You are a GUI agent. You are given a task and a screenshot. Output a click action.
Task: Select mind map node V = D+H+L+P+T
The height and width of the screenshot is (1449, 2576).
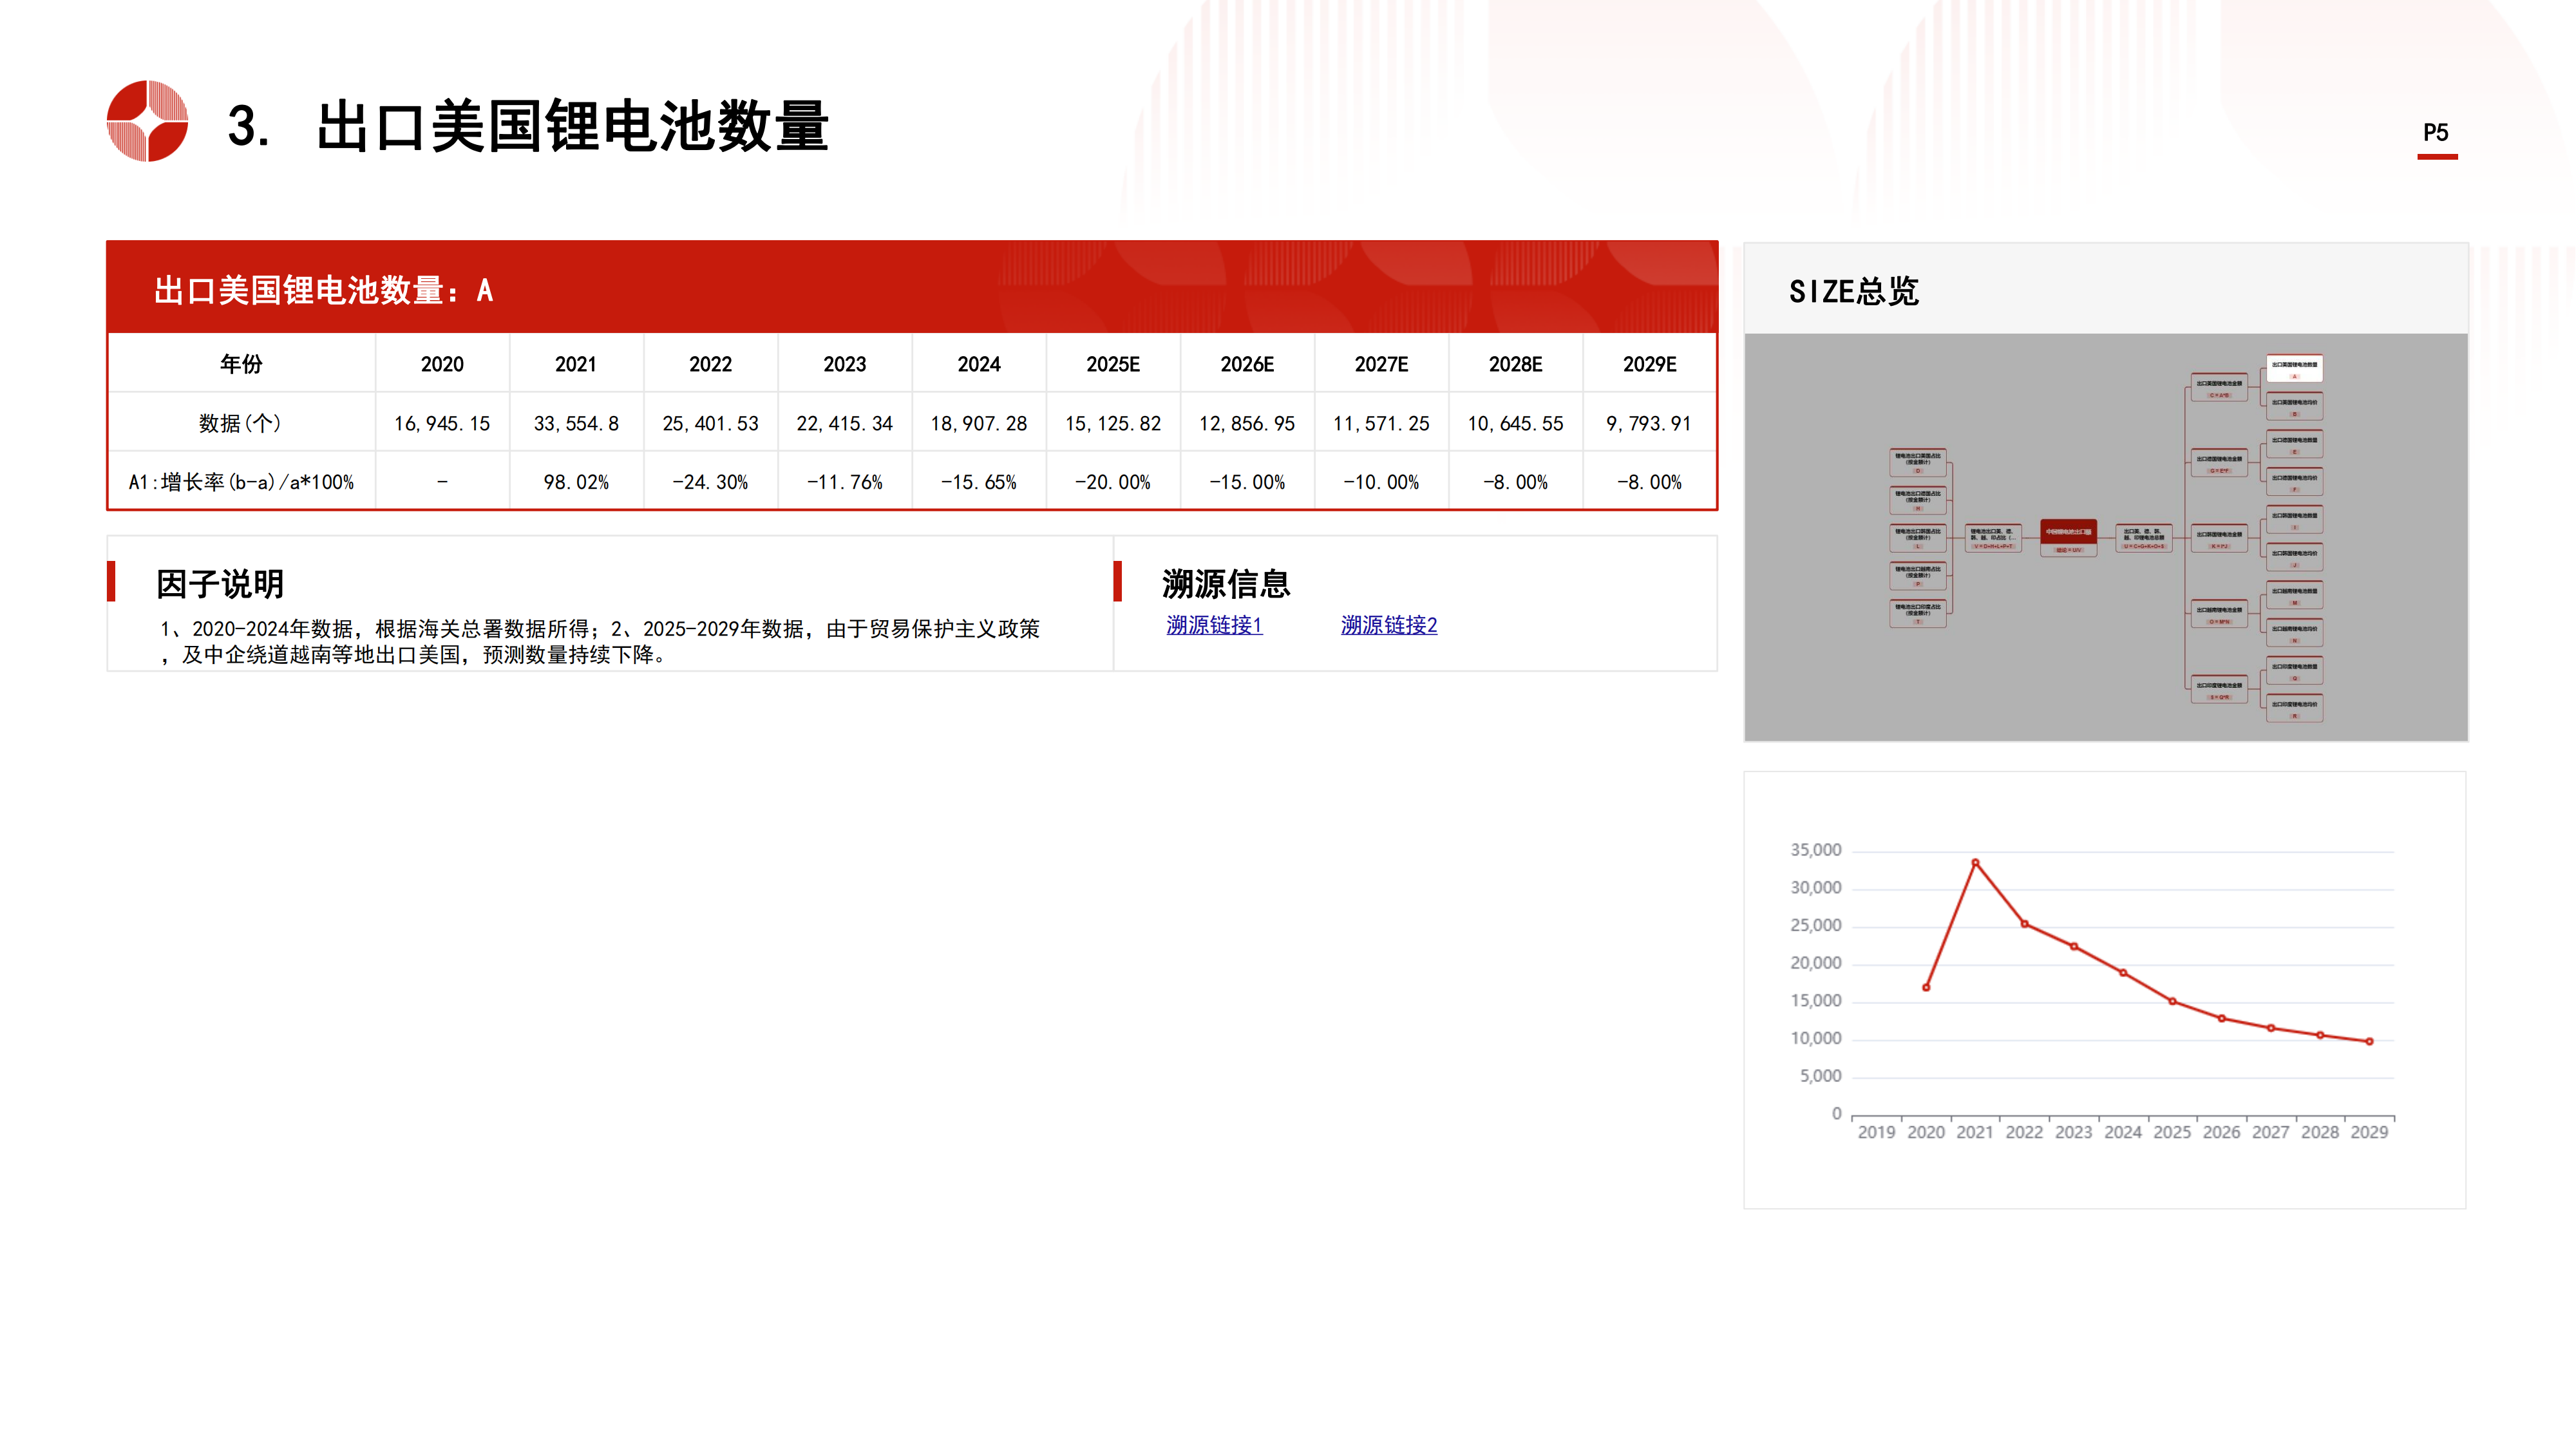1993,538
